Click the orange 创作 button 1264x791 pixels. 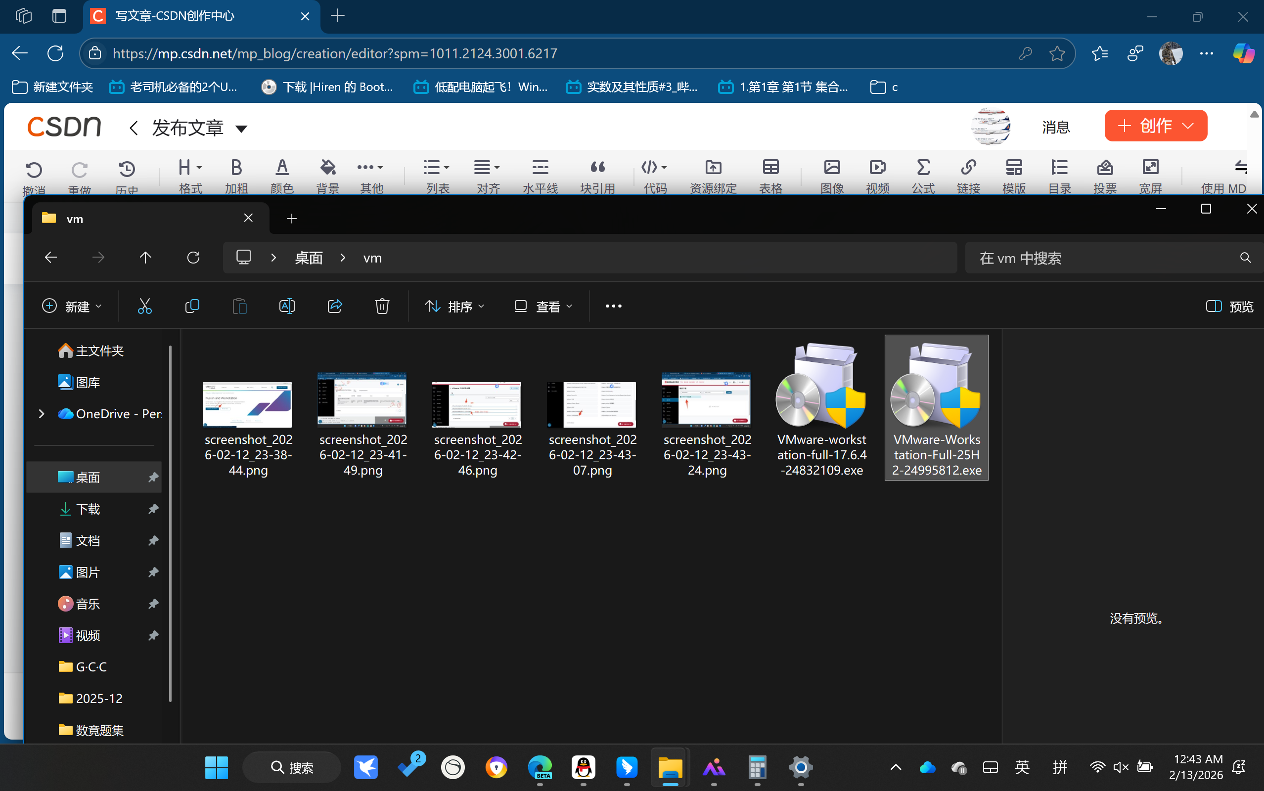1155,126
